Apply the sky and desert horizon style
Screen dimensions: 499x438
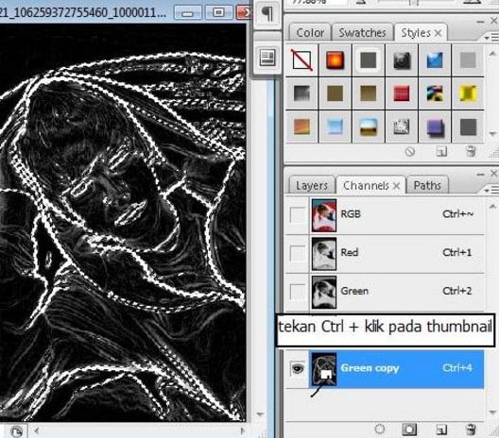[369, 126]
